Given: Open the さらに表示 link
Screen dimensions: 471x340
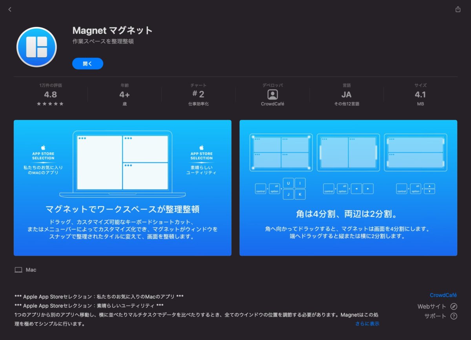Looking at the screenshot, I should [x=367, y=323].
